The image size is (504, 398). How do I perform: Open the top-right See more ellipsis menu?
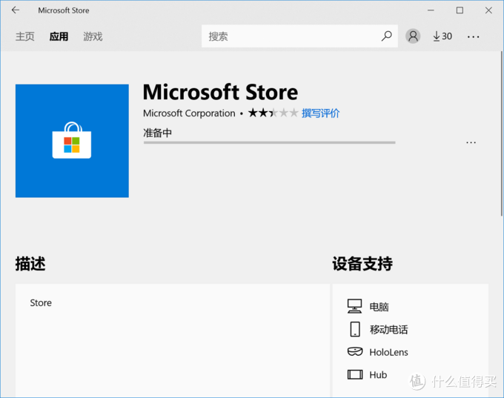pyautogui.click(x=474, y=36)
